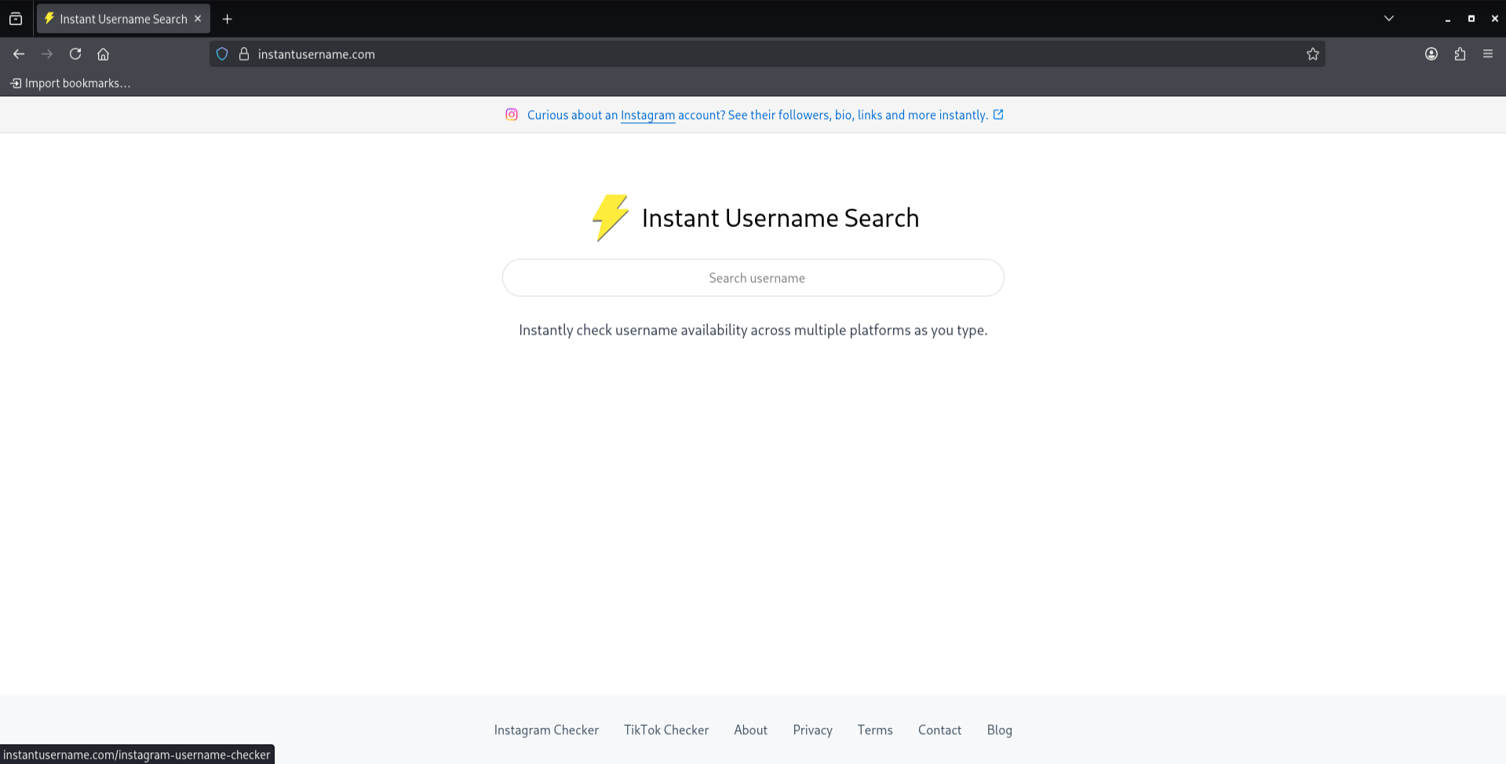The height and width of the screenshot is (764, 1506).
Task: Open the Terms footer link
Action: coord(875,730)
